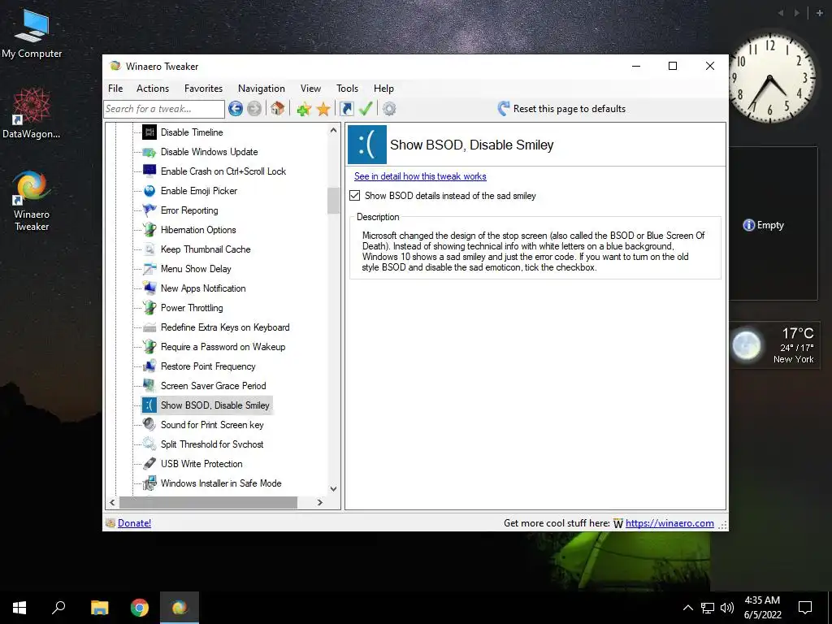Click the green checkmark apply icon
This screenshot has height=624, width=832.
click(x=366, y=109)
